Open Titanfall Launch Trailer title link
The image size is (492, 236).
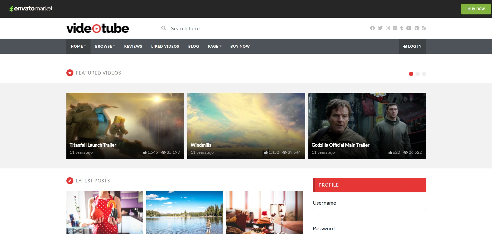pyautogui.click(x=93, y=145)
